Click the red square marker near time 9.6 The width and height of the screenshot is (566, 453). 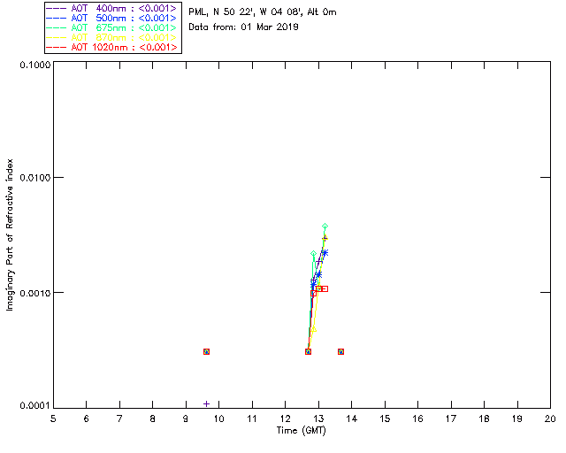206,351
